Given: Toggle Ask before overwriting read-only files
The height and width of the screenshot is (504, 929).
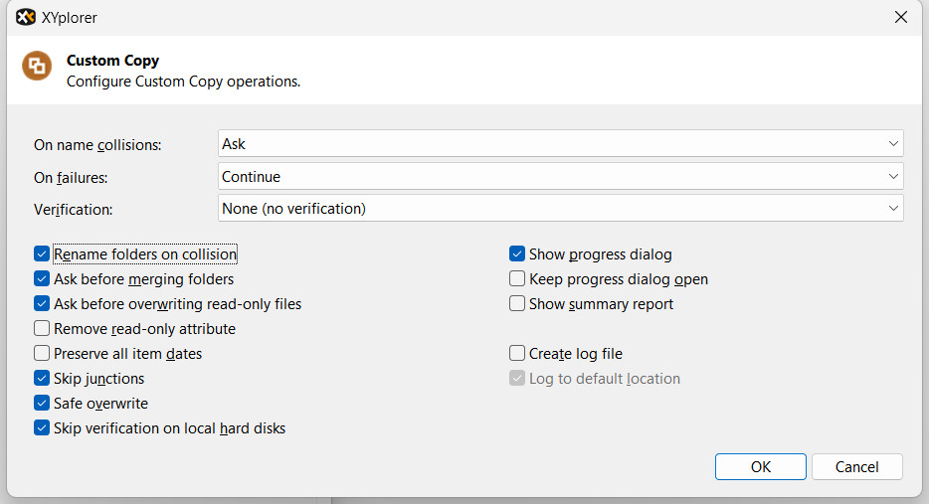Looking at the screenshot, I should point(42,304).
